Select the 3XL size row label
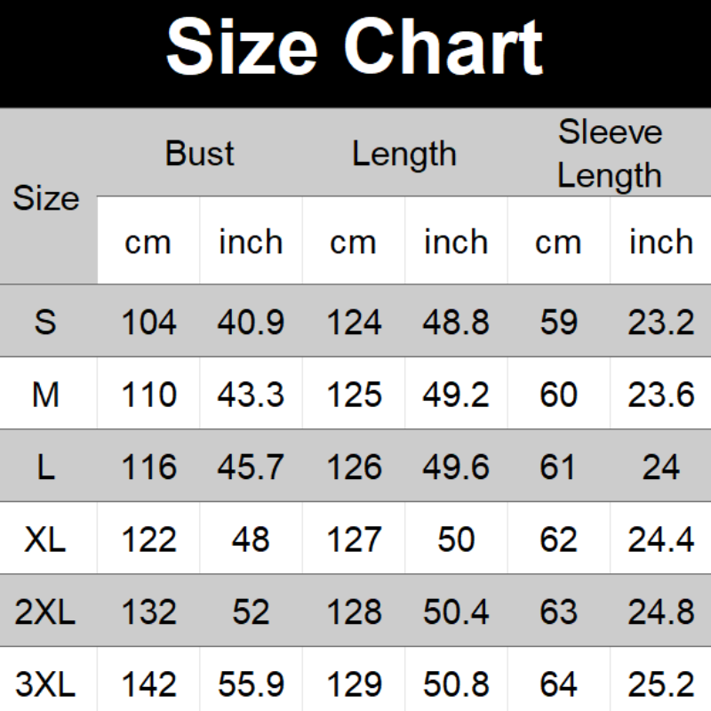Screen dimensions: 711x711 [x=46, y=684]
